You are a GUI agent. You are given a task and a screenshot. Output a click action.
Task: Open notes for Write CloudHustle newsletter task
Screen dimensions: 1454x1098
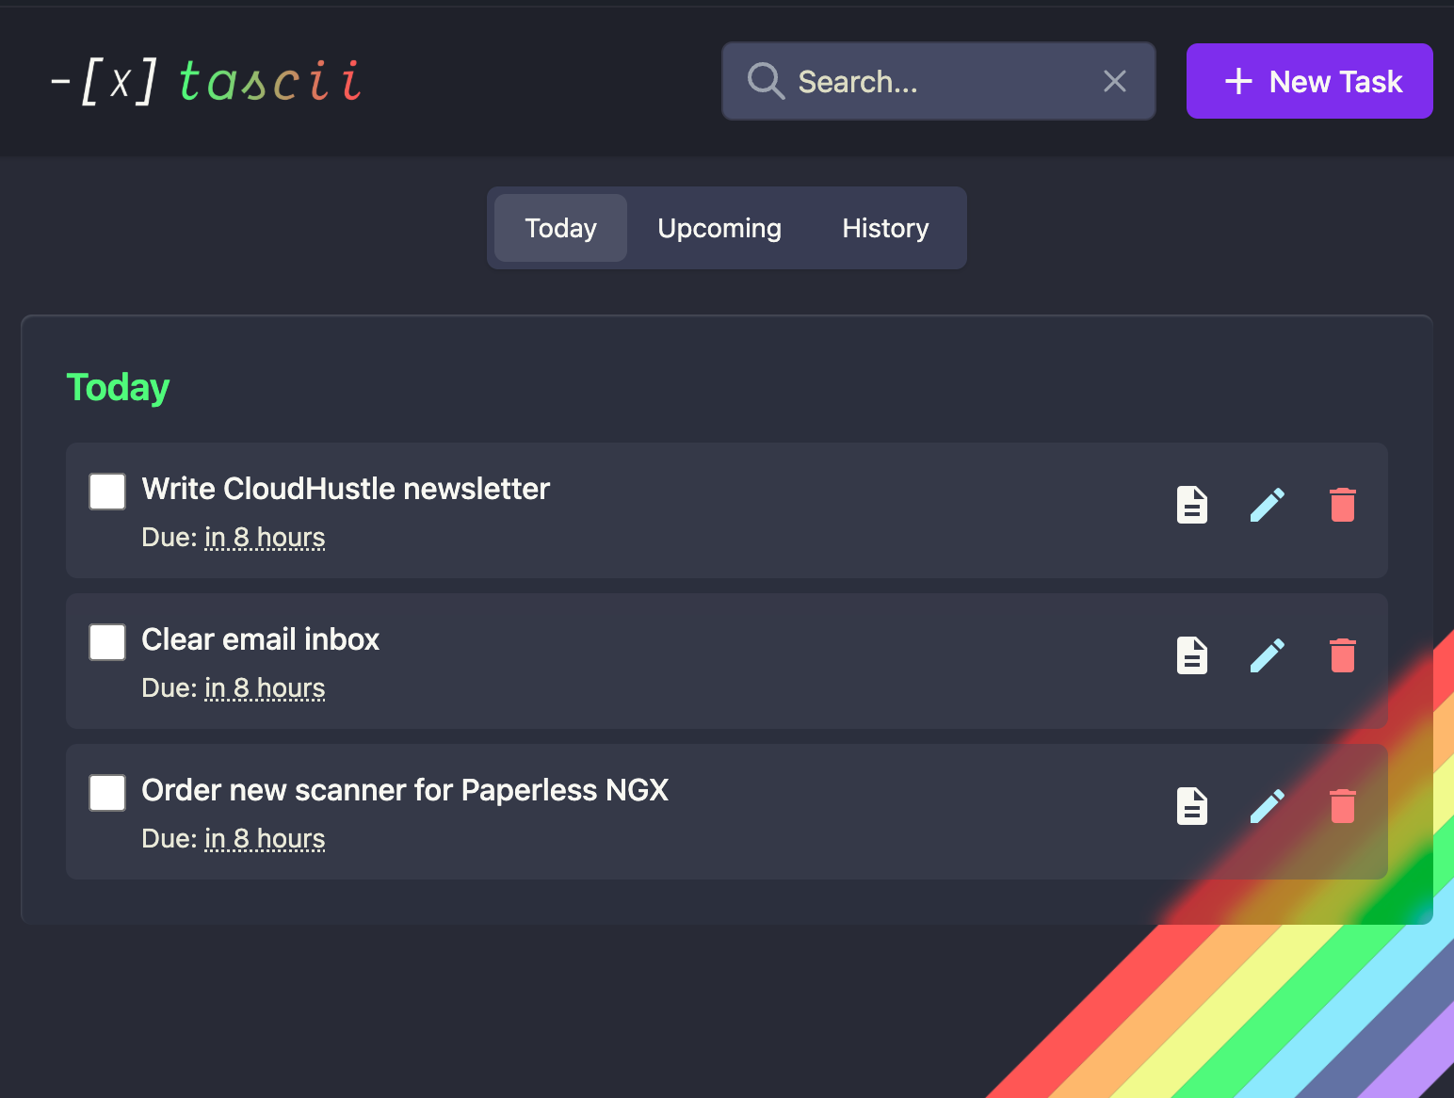(1192, 505)
